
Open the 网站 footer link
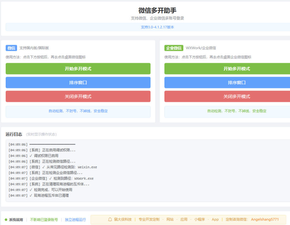170,219
